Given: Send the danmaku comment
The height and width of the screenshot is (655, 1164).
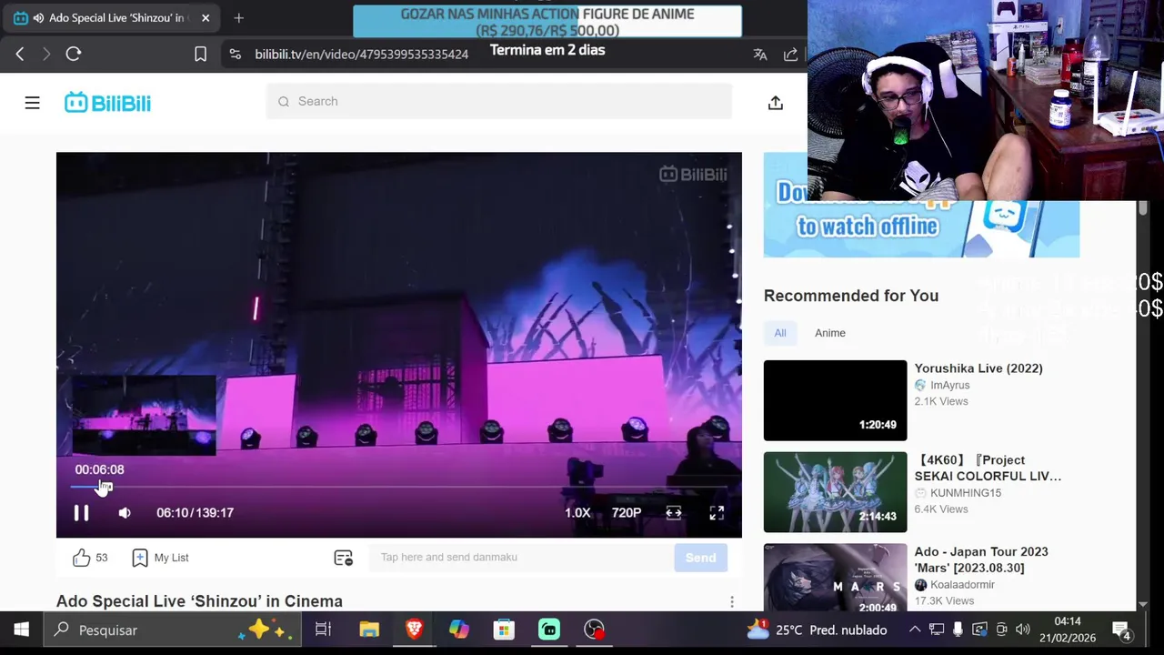Looking at the screenshot, I should 700,558.
